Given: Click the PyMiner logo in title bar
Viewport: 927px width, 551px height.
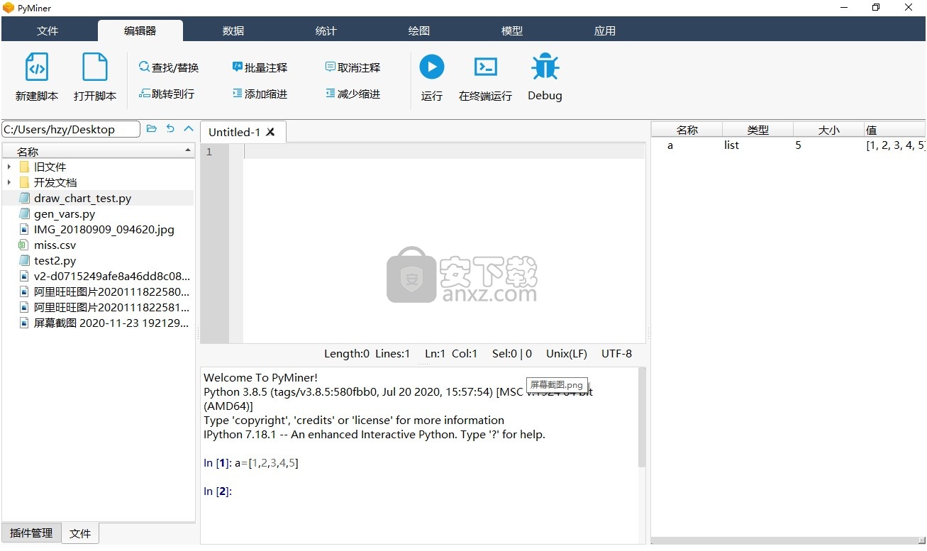Looking at the screenshot, I should [9, 8].
